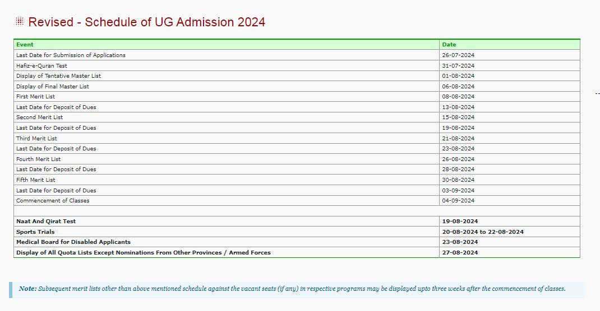The height and width of the screenshot is (311, 600).
Task: Click the Naat And Qirat Test entry
Action: [46, 222]
